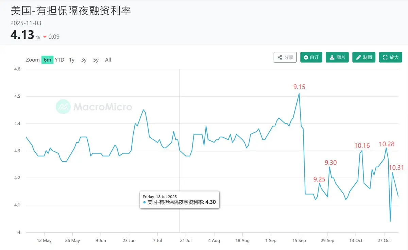408x250 pixels.
Task: Set chart zoom to 1y
Action: (x=72, y=60)
